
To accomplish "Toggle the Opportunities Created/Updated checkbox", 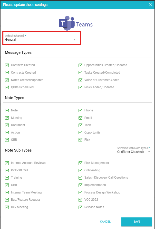I will pos(81,65).
